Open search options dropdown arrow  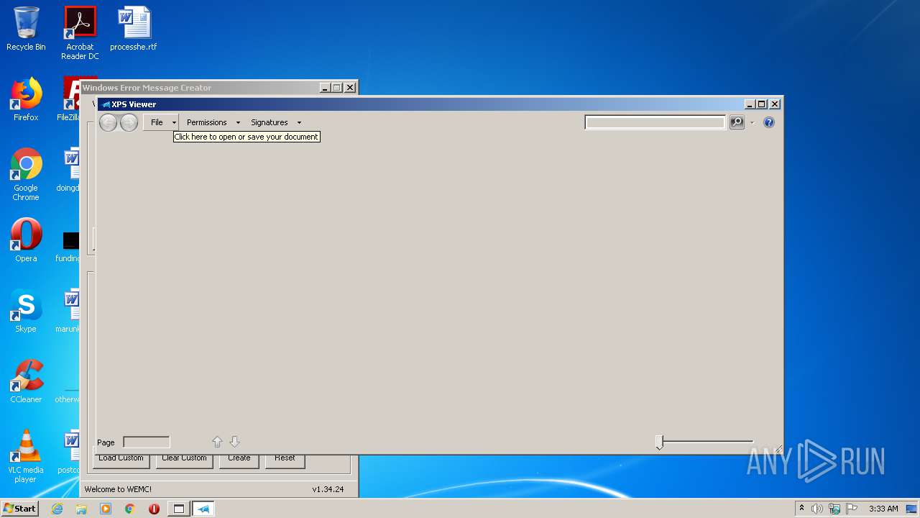[x=752, y=122]
